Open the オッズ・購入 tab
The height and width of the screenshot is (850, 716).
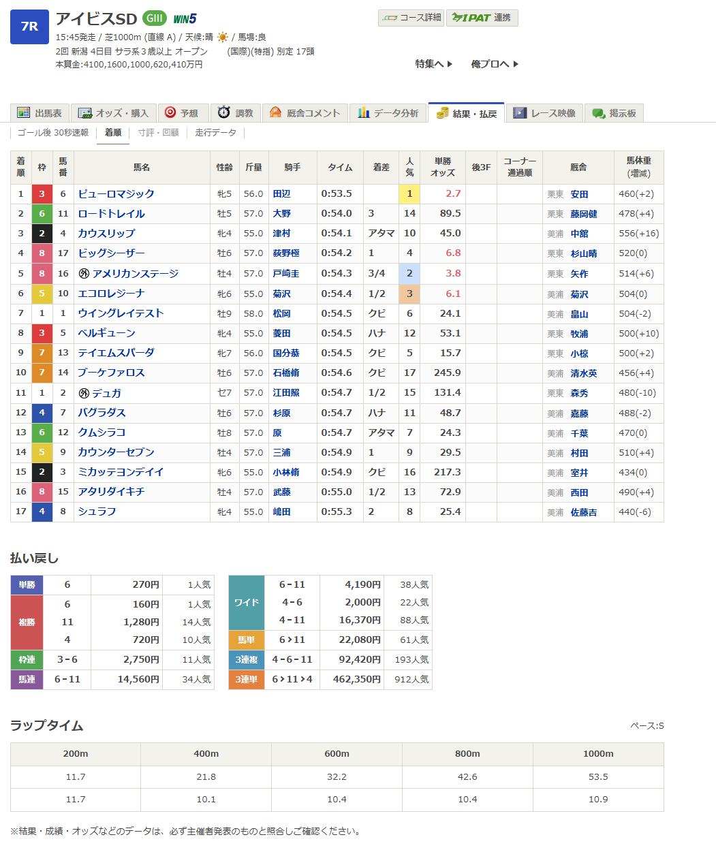click(114, 113)
